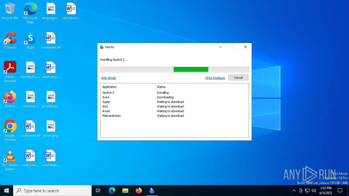Open Adobe Acrobat desktop shortcut
The image size is (349, 196).
coord(10,72)
